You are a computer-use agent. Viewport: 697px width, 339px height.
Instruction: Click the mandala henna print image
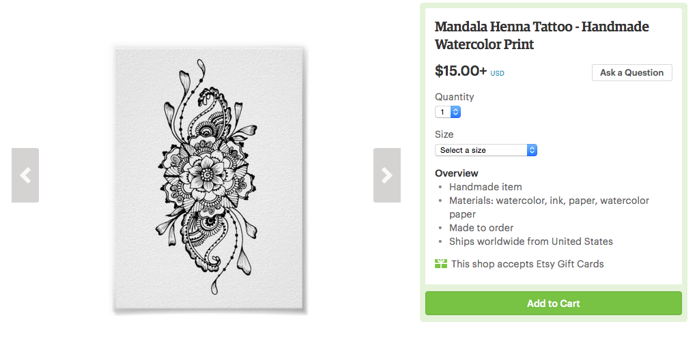208,179
